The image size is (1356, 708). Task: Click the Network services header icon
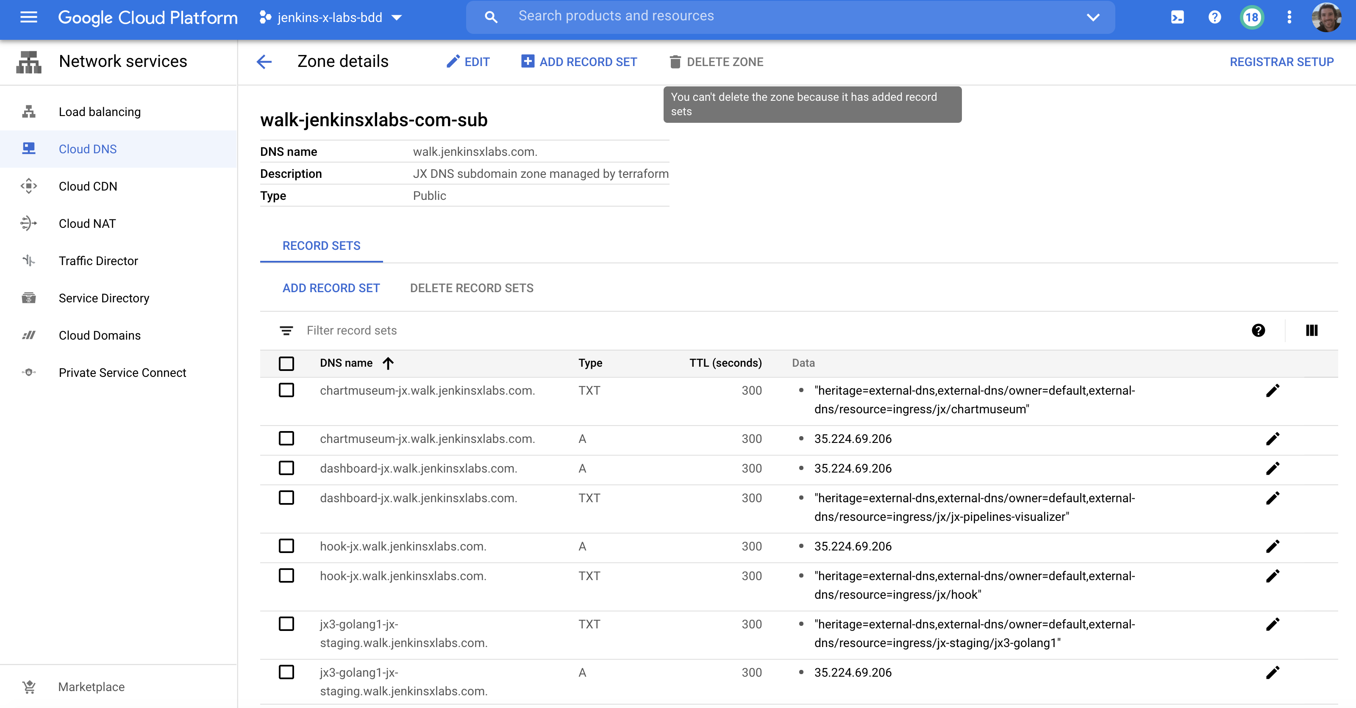pos(28,62)
